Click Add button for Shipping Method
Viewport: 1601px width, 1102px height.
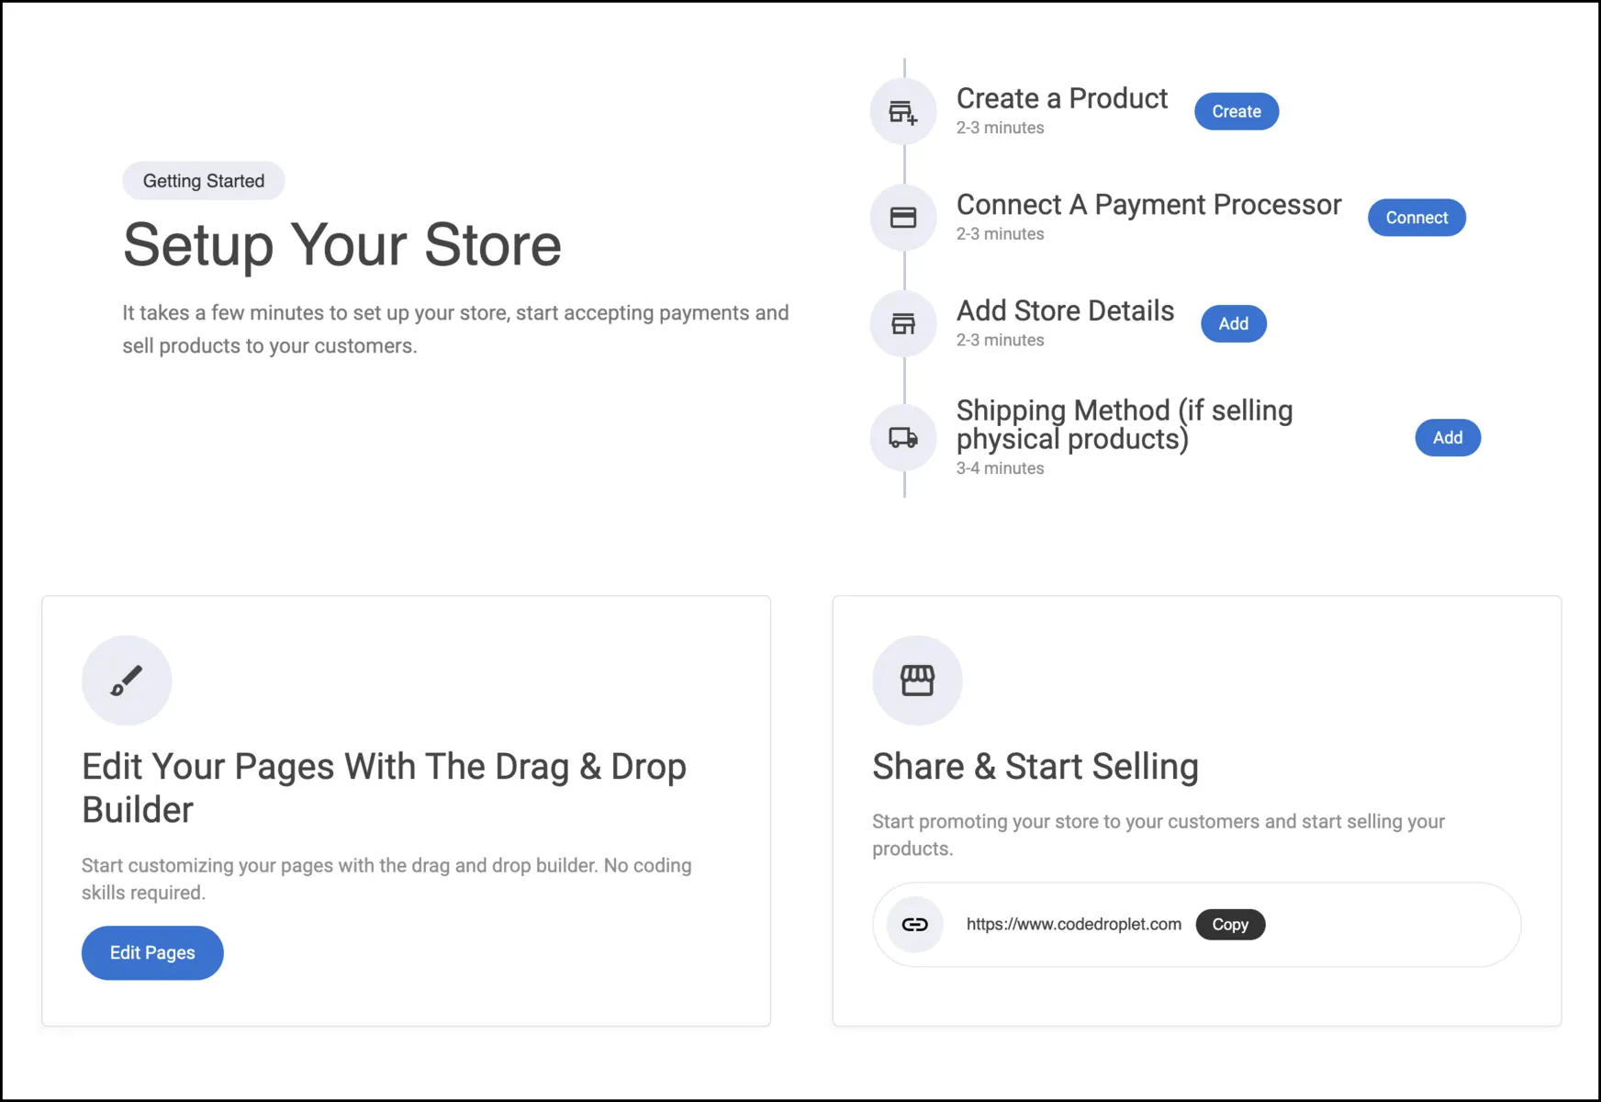click(x=1448, y=438)
